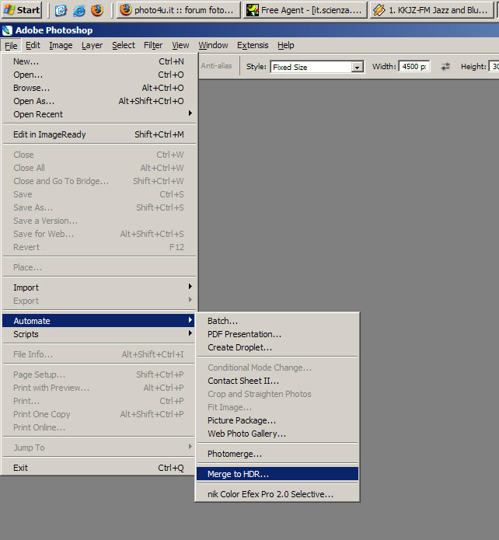Screen dimensions: 499x540
Task: Choose Create Droplet… in the Automate submenu
Action: coord(277,347)
